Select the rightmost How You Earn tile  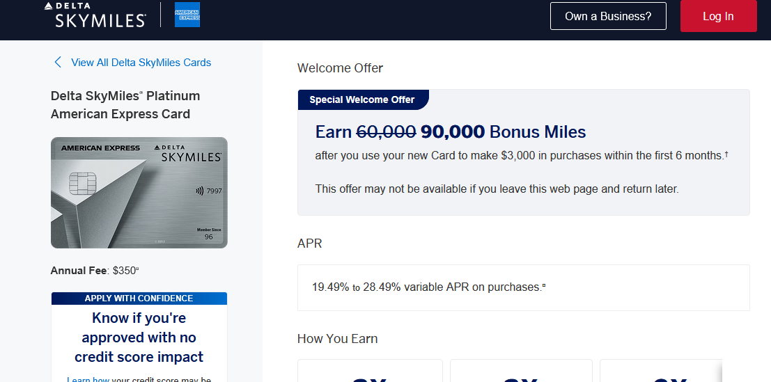tap(660, 371)
